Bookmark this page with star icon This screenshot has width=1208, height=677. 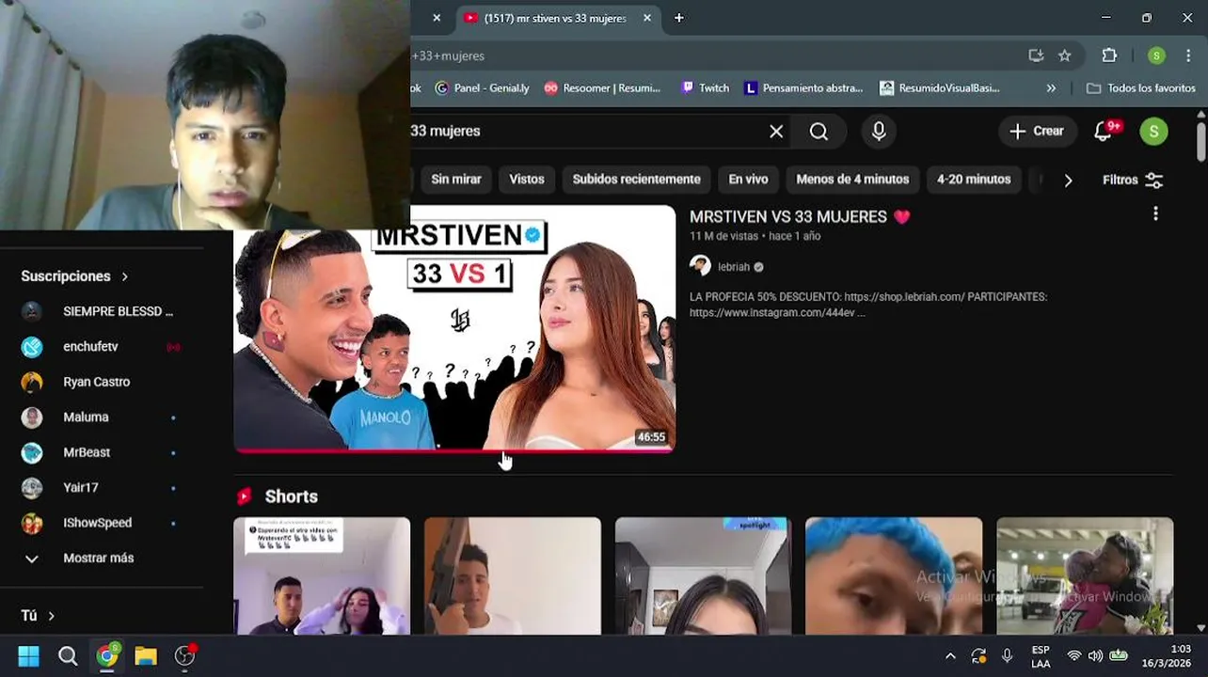pos(1064,55)
